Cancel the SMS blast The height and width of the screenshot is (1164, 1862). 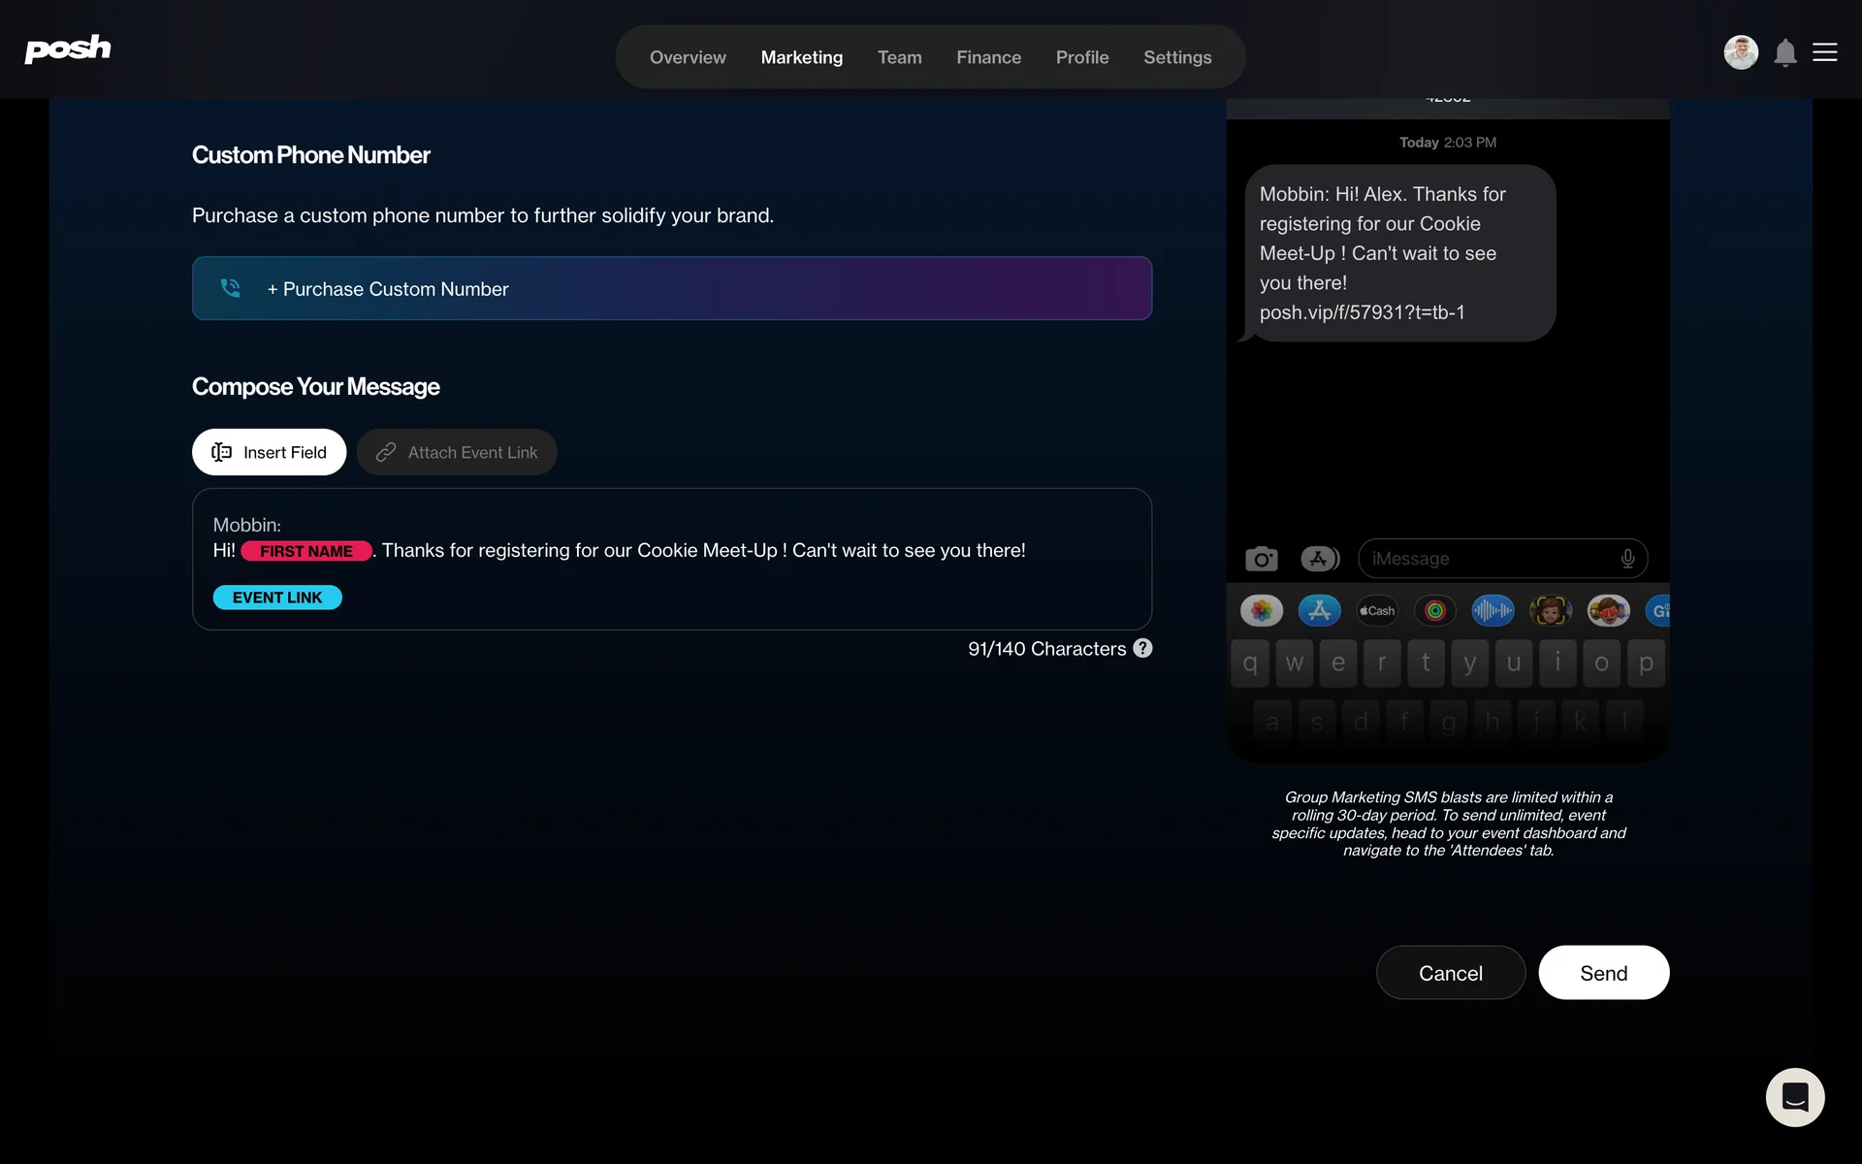tap(1450, 973)
